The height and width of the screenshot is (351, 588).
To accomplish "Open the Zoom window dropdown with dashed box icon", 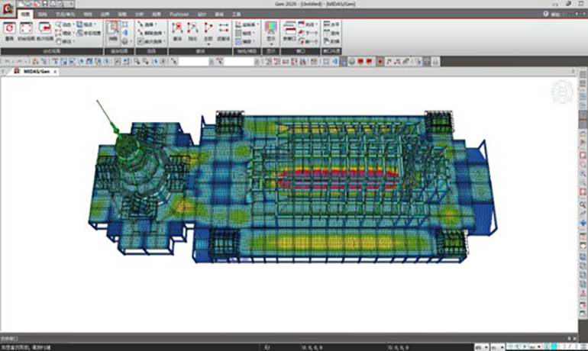I will pyautogui.click(x=65, y=33).
